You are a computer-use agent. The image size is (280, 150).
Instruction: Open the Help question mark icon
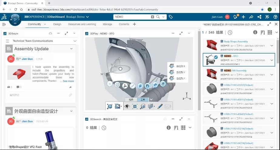(x=275, y=17)
